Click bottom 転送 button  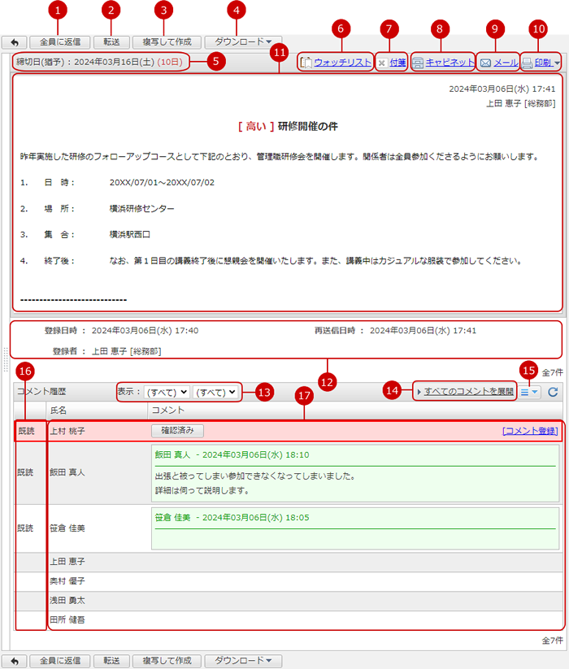(111, 661)
